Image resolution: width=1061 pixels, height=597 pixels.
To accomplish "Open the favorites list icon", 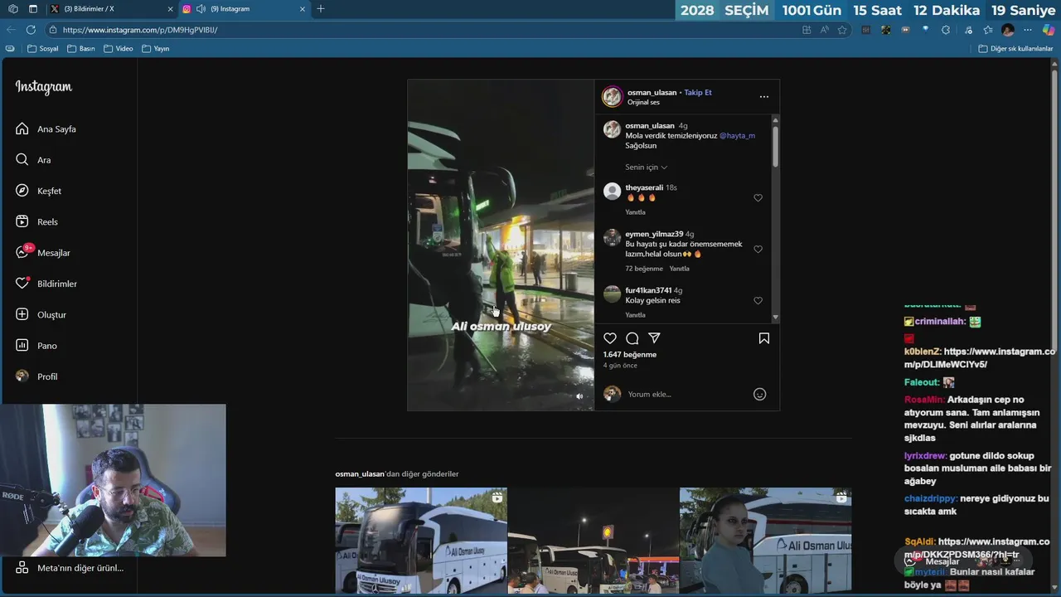I will [988, 30].
